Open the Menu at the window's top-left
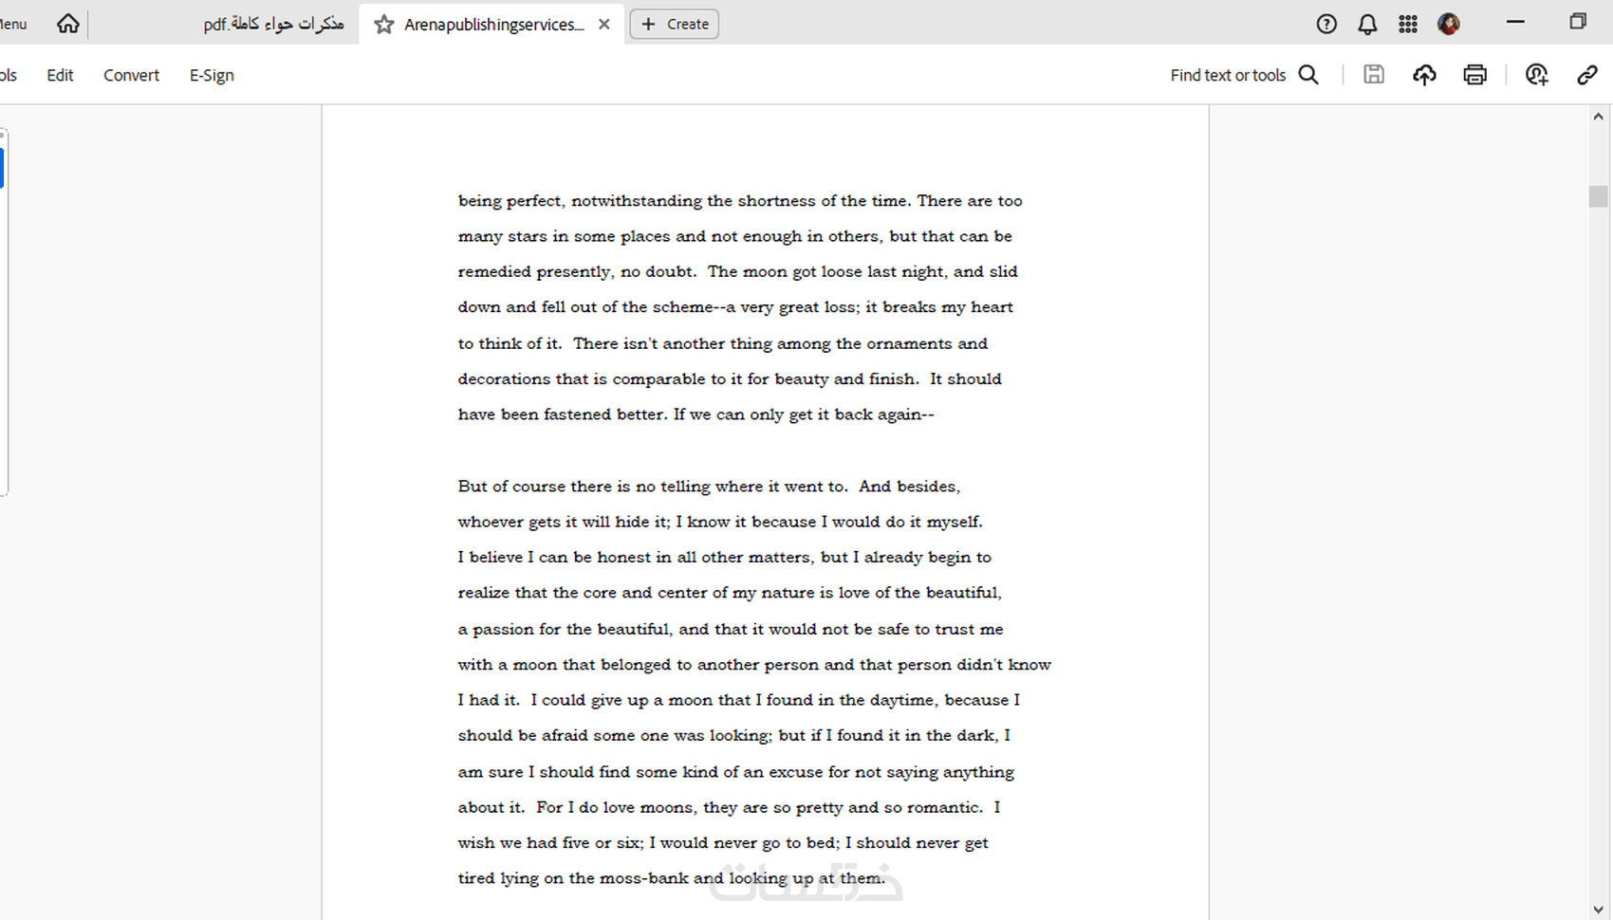1613x920 pixels. 13,24
